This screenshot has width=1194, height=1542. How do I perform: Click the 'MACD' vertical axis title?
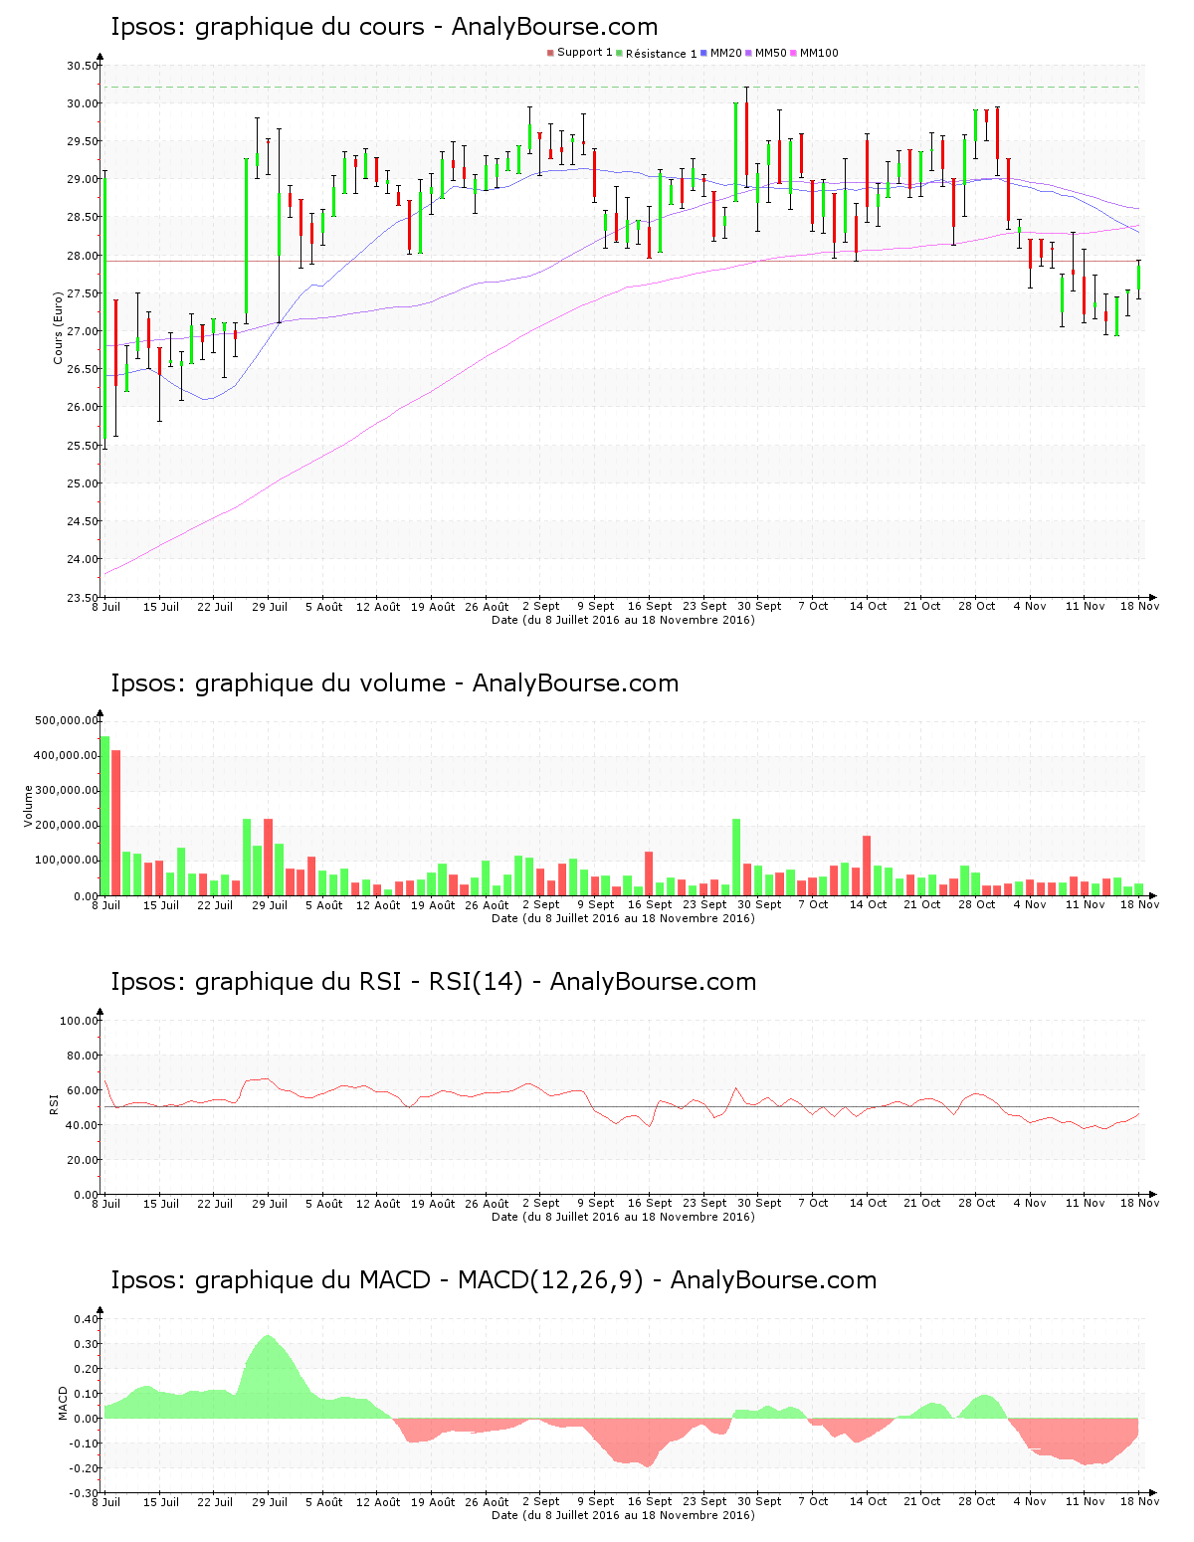coord(63,1403)
